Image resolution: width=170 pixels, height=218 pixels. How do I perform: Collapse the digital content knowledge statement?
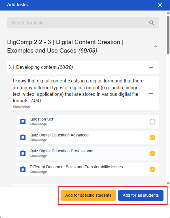[151, 94]
